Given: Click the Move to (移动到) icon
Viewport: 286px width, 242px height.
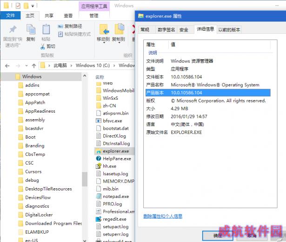Looking at the screenshot, I should tap(104, 30).
